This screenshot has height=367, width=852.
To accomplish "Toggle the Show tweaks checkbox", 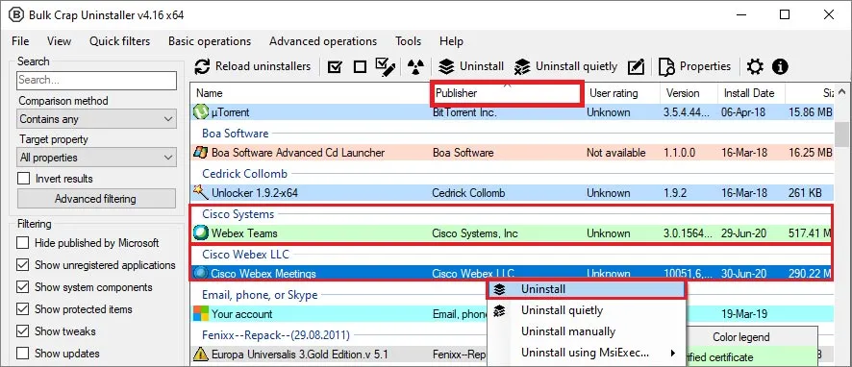I will 23,331.
